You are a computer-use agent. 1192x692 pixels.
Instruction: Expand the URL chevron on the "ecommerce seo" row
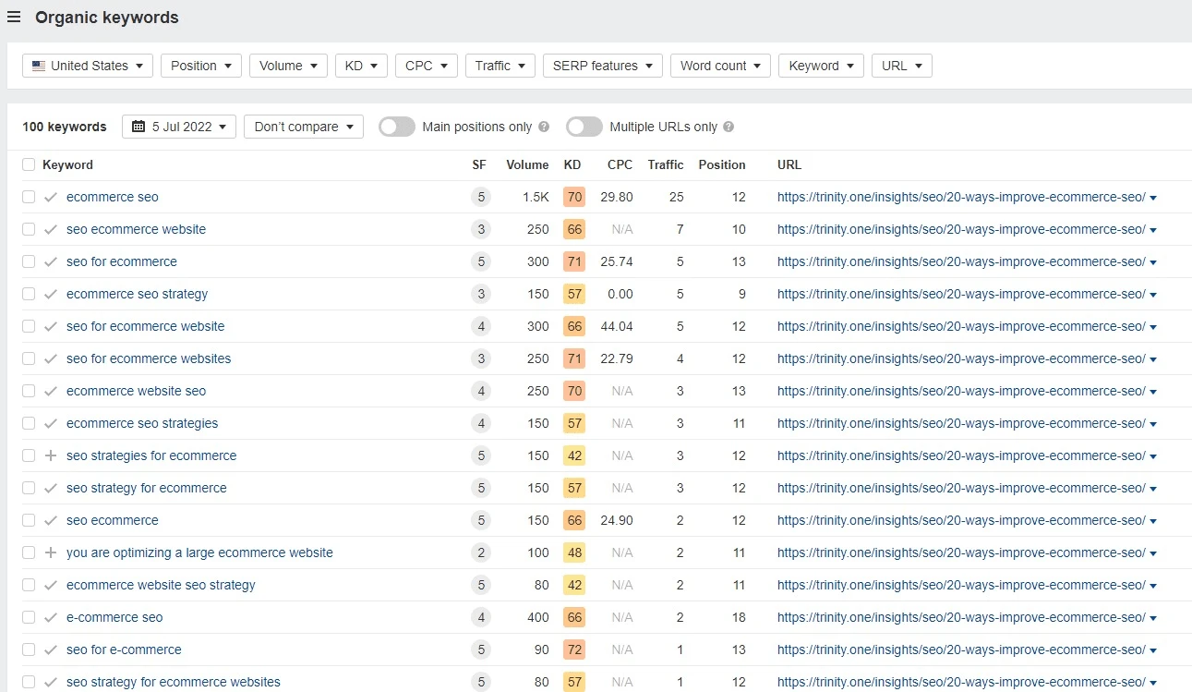click(1152, 197)
